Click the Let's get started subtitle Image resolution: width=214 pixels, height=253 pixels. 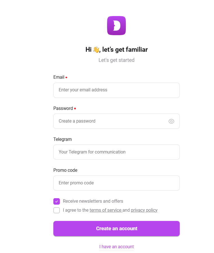pyautogui.click(x=116, y=60)
